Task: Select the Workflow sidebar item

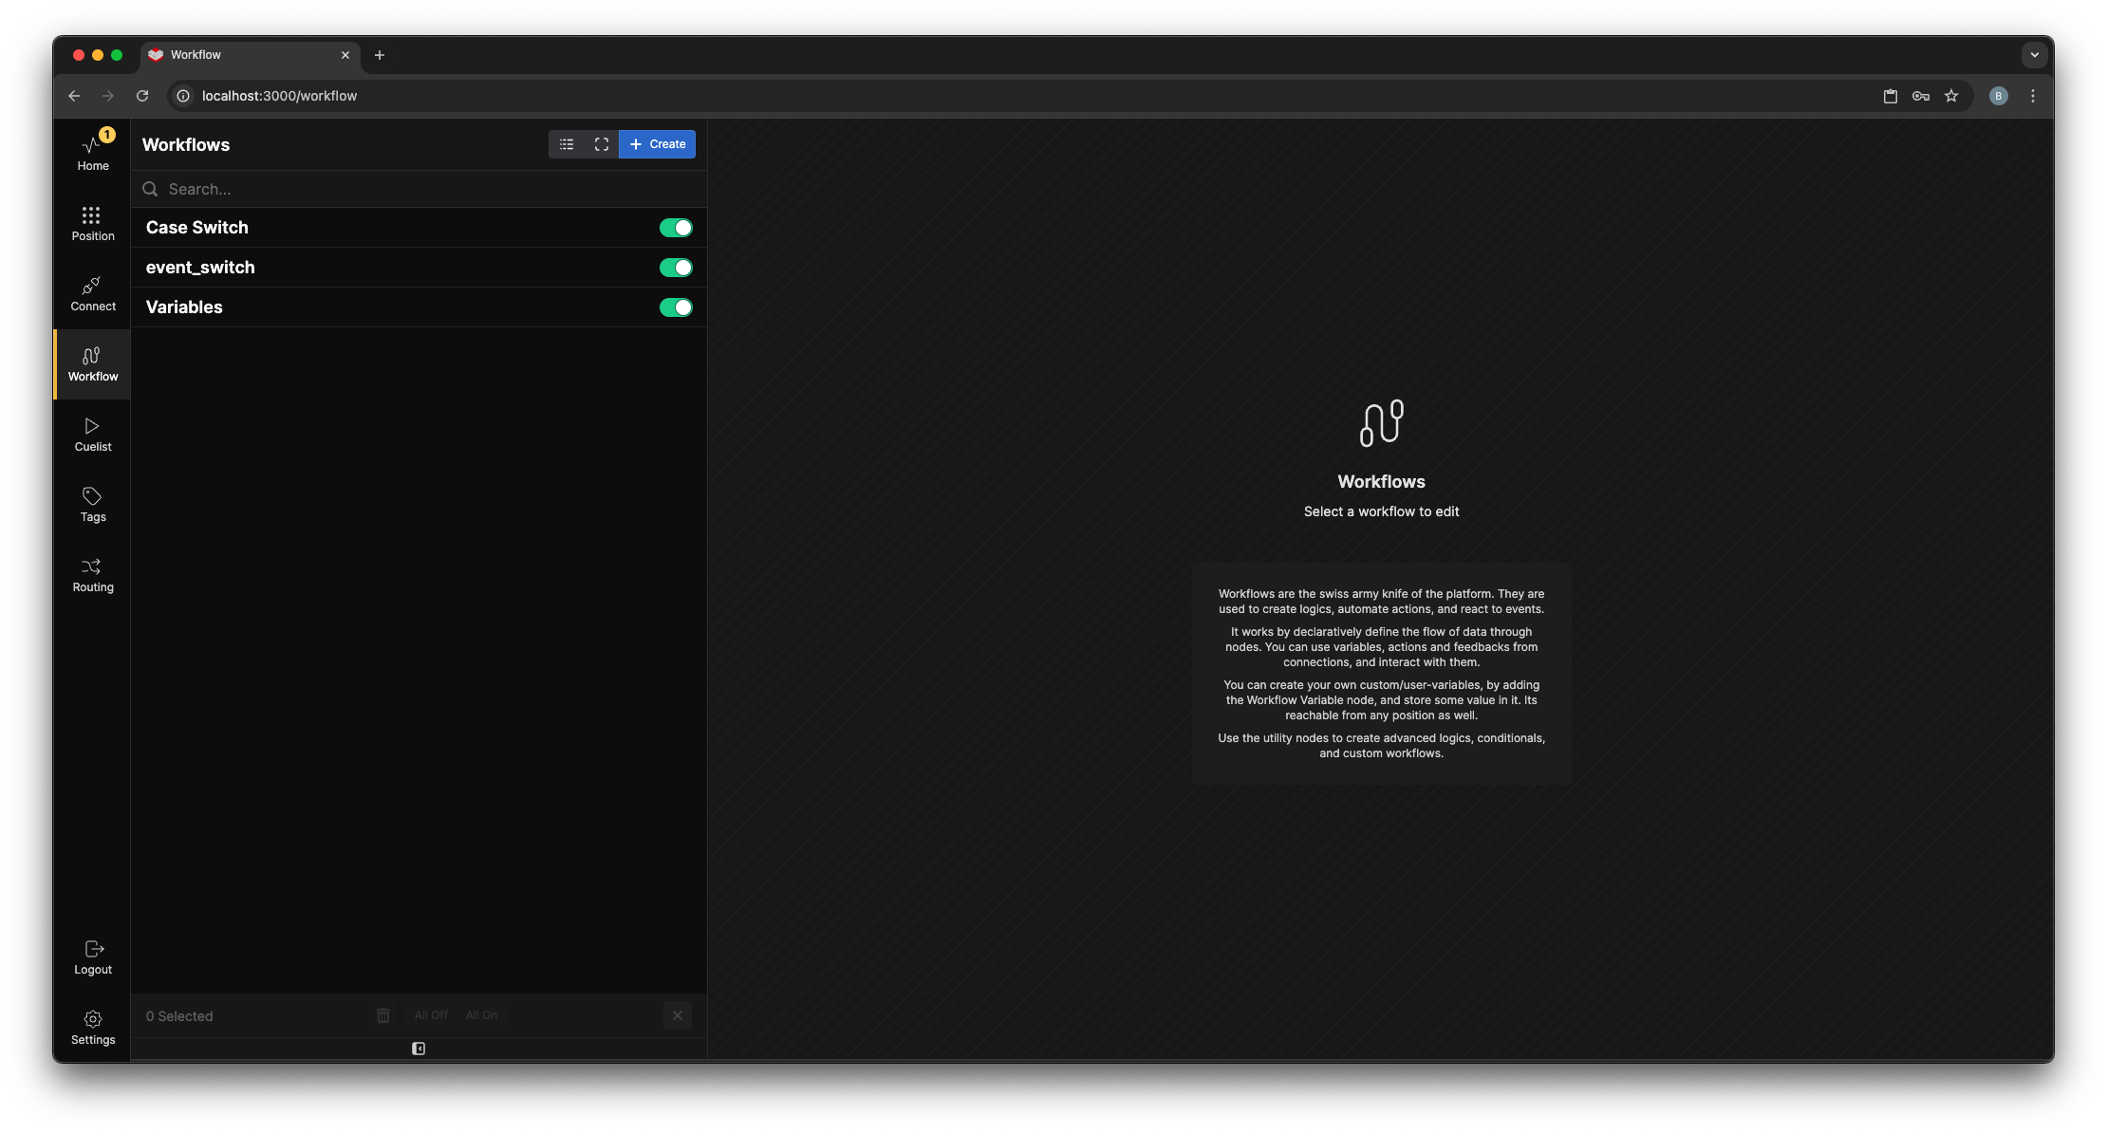Action: pos(93,364)
